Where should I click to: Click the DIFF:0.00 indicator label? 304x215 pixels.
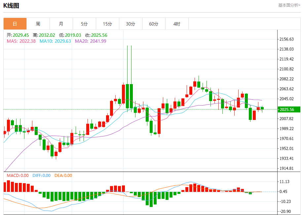pos(42,176)
